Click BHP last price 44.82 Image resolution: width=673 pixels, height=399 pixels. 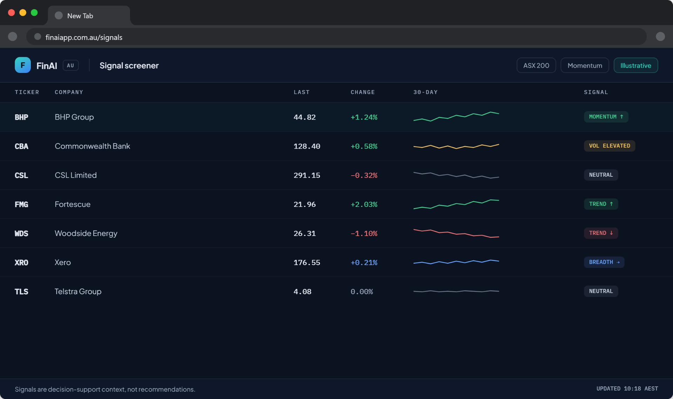pos(305,117)
